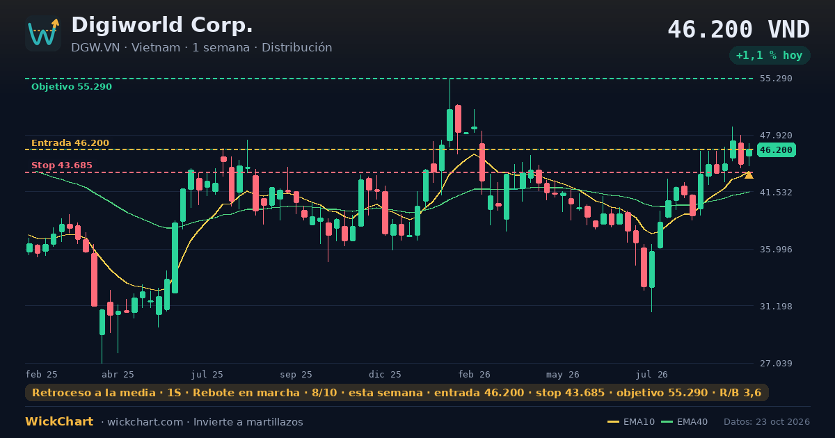835x438 pixels.
Task: Click the 'Stop 43.685' line label
Action: pyautogui.click(x=62, y=165)
